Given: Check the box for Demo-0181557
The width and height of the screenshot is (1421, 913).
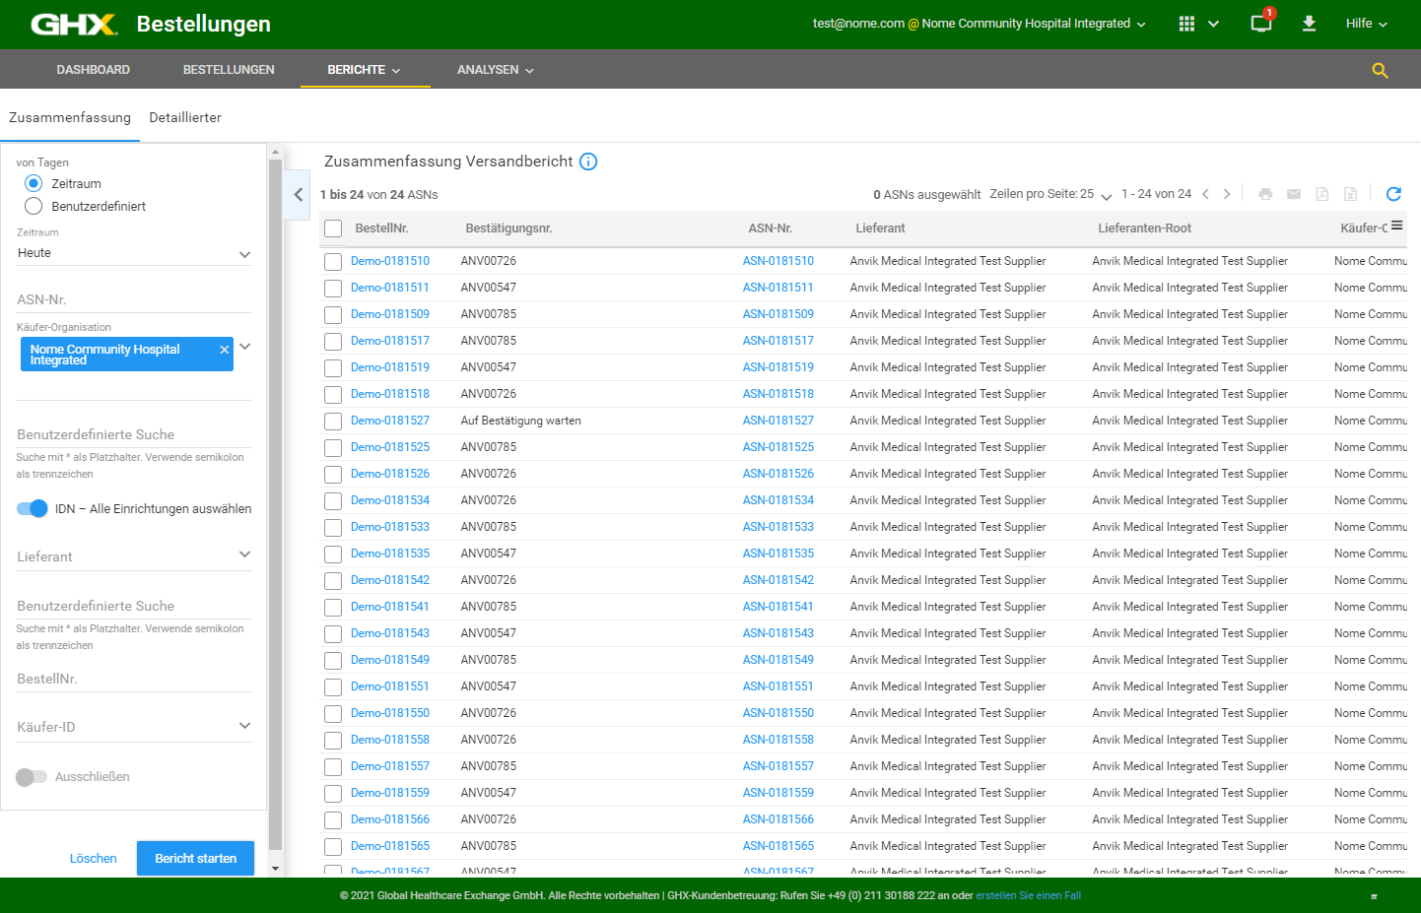Looking at the screenshot, I should pos(333,767).
